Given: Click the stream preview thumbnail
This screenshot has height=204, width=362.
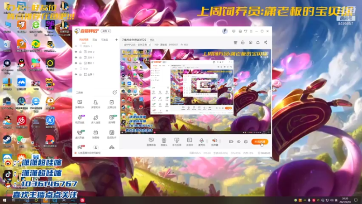Looking at the screenshot, I should pos(195,92).
